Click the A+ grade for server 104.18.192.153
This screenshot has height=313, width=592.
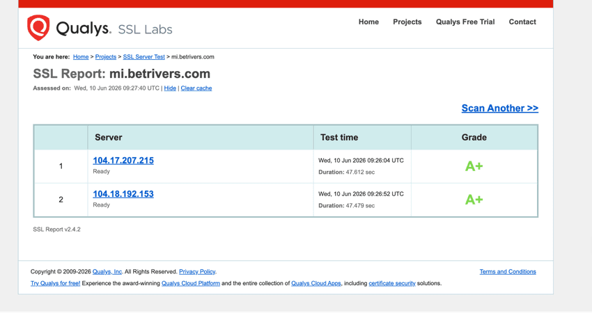pyautogui.click(x=474, y=200)
